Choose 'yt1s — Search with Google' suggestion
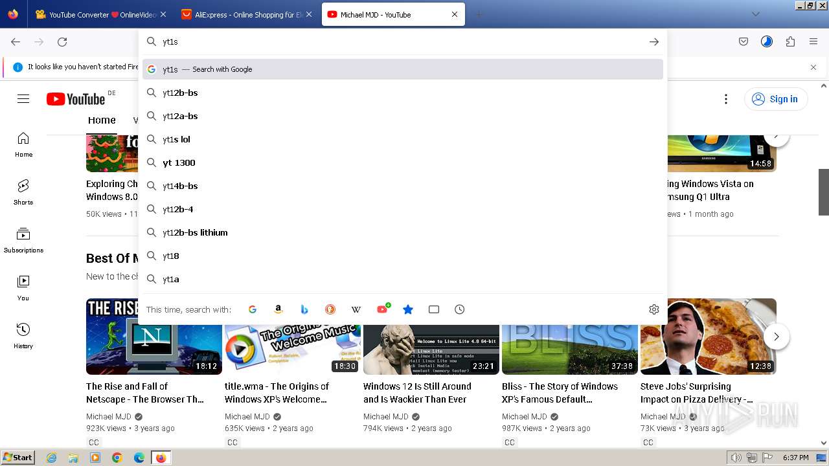829x466 pixels. [x=403, y=69]
